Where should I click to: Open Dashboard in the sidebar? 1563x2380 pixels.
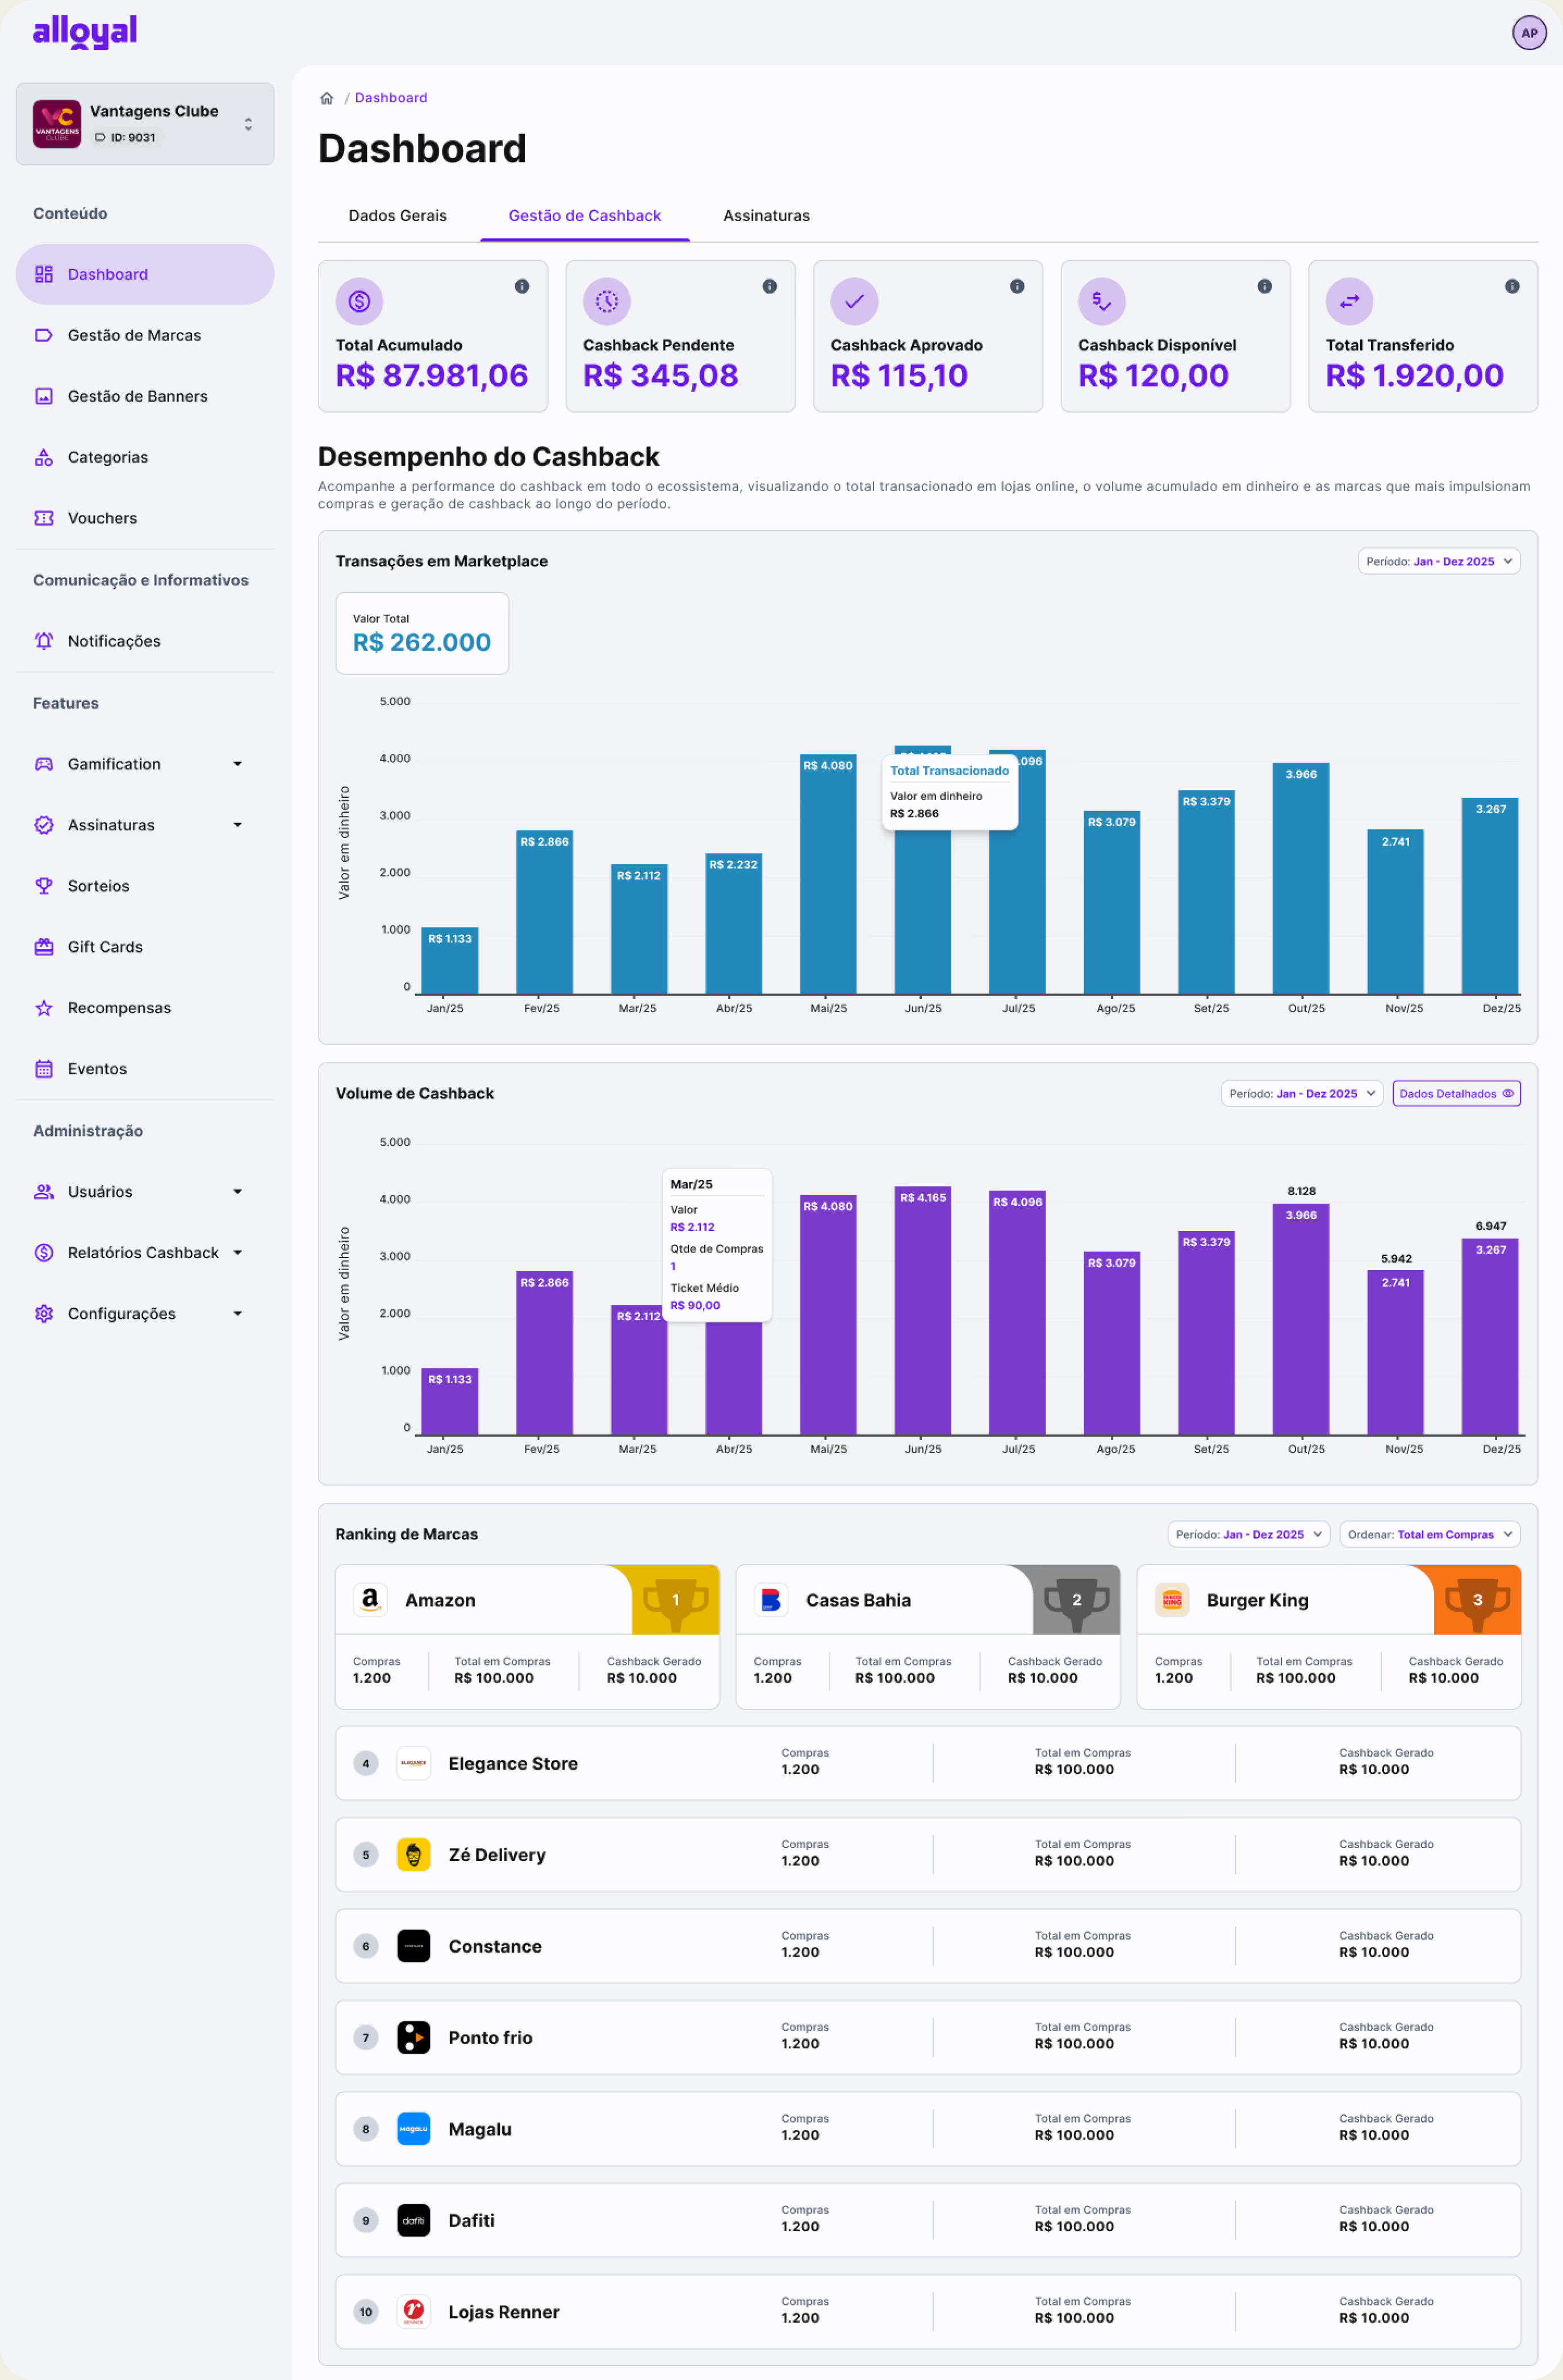point(145,274)
